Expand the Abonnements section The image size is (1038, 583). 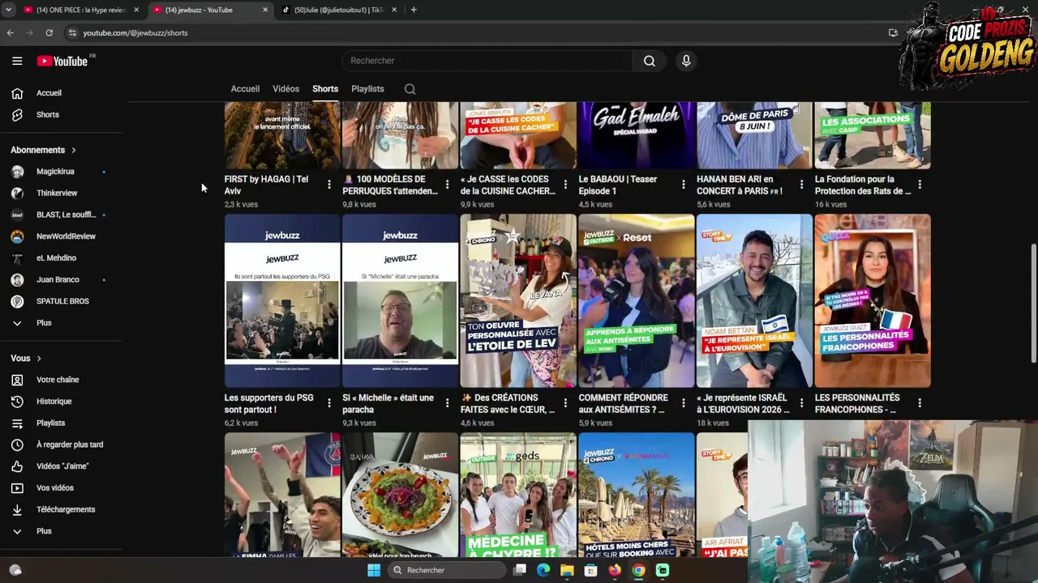point(44,150)
